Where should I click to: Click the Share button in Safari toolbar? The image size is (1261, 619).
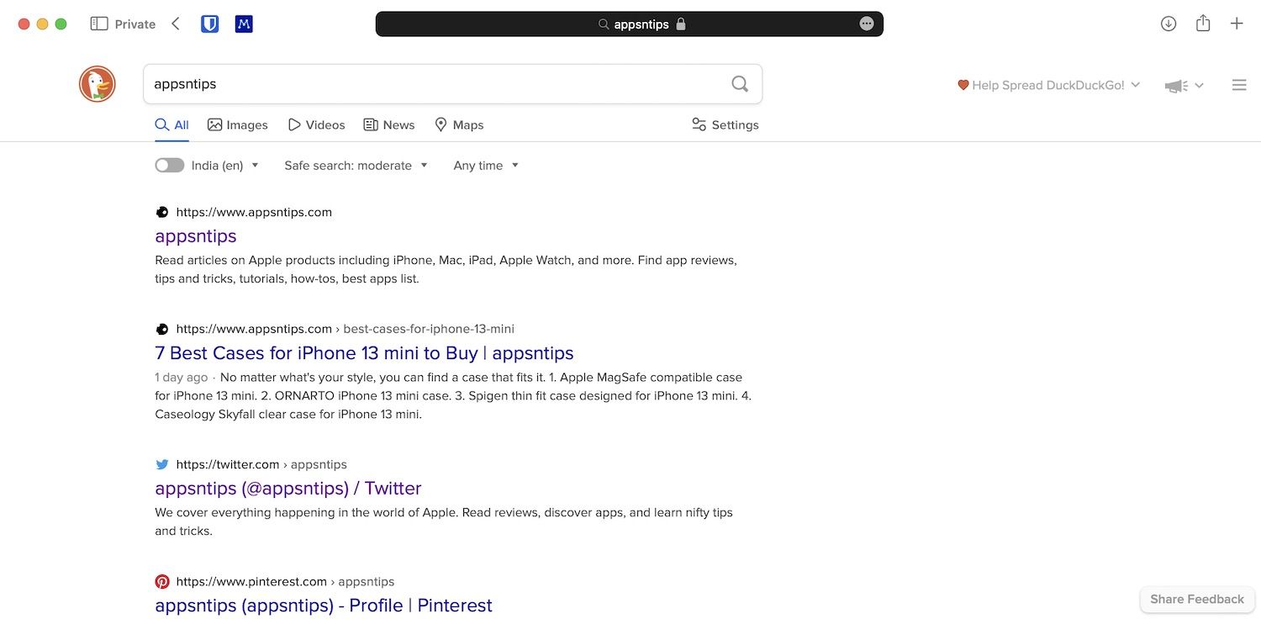tap(1203, 24)
